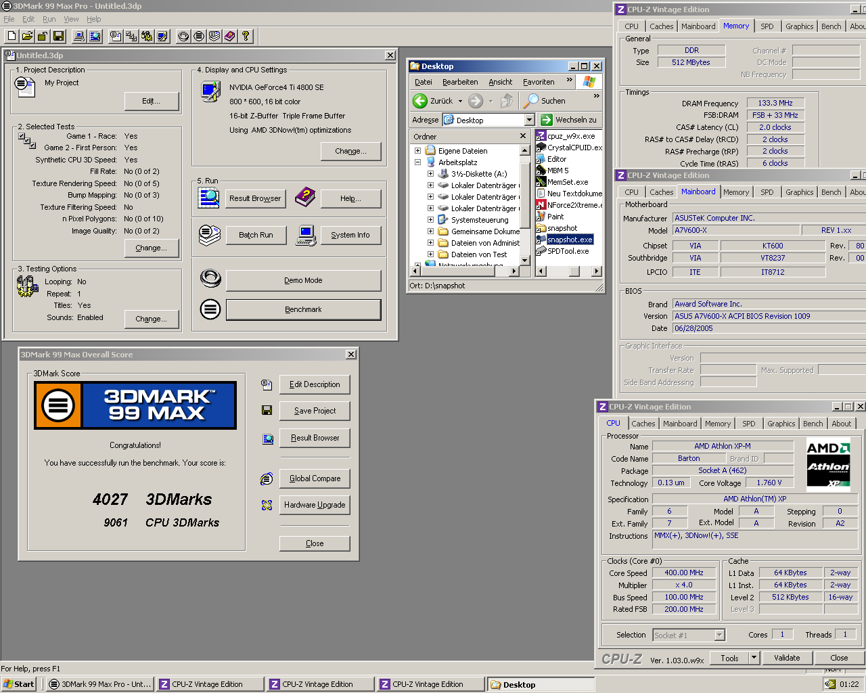
Task: Click the New project icon in 3DMark toolbar
Action: (x=12, y=36)
